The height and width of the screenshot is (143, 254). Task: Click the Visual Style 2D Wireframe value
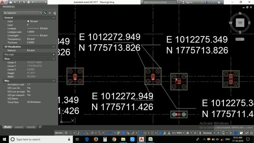tap(34, 102)
